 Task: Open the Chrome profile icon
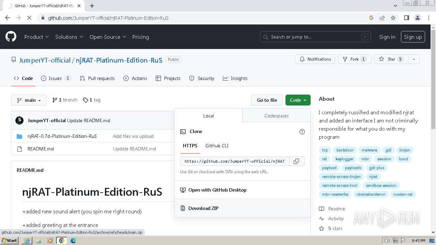tap(418, 18)
